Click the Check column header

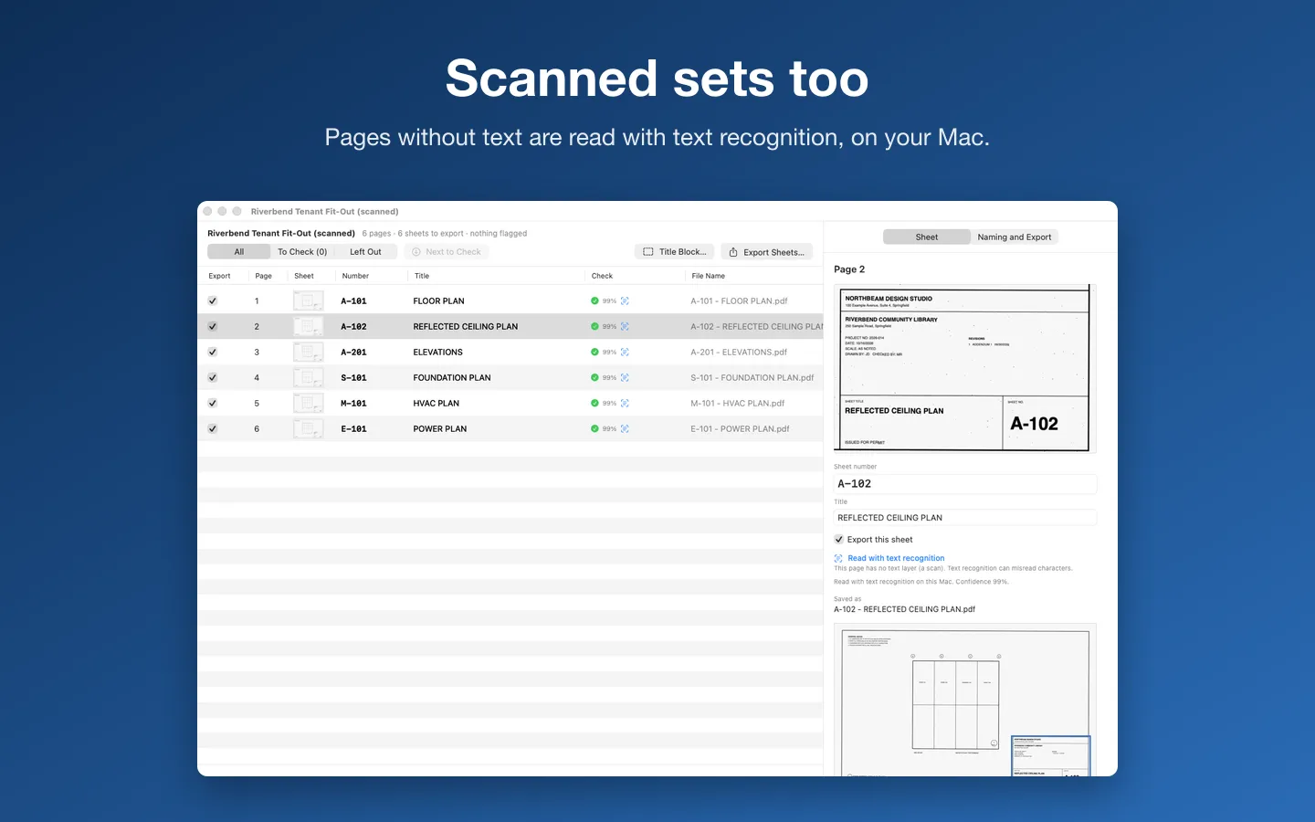(603, 276)
